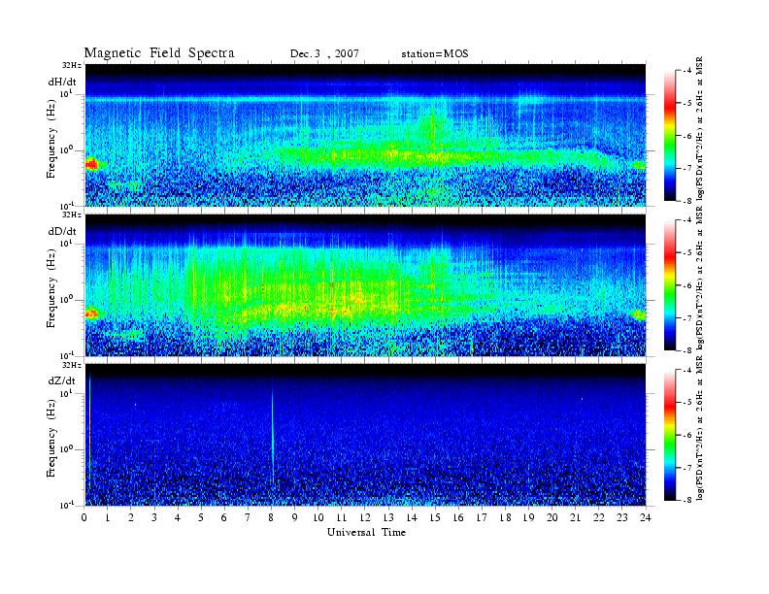Screen dimensions: 769x594
Task: Click hour 15 on the Universal Time axis
Action: [x=435, y=517]
